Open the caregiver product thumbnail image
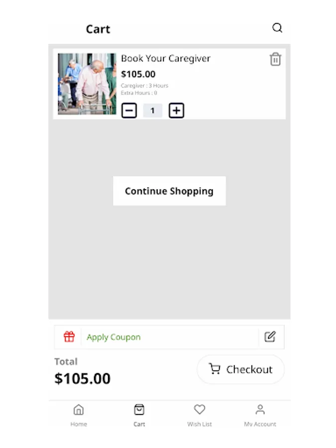 pyautogui.click(x=87, y=84)
